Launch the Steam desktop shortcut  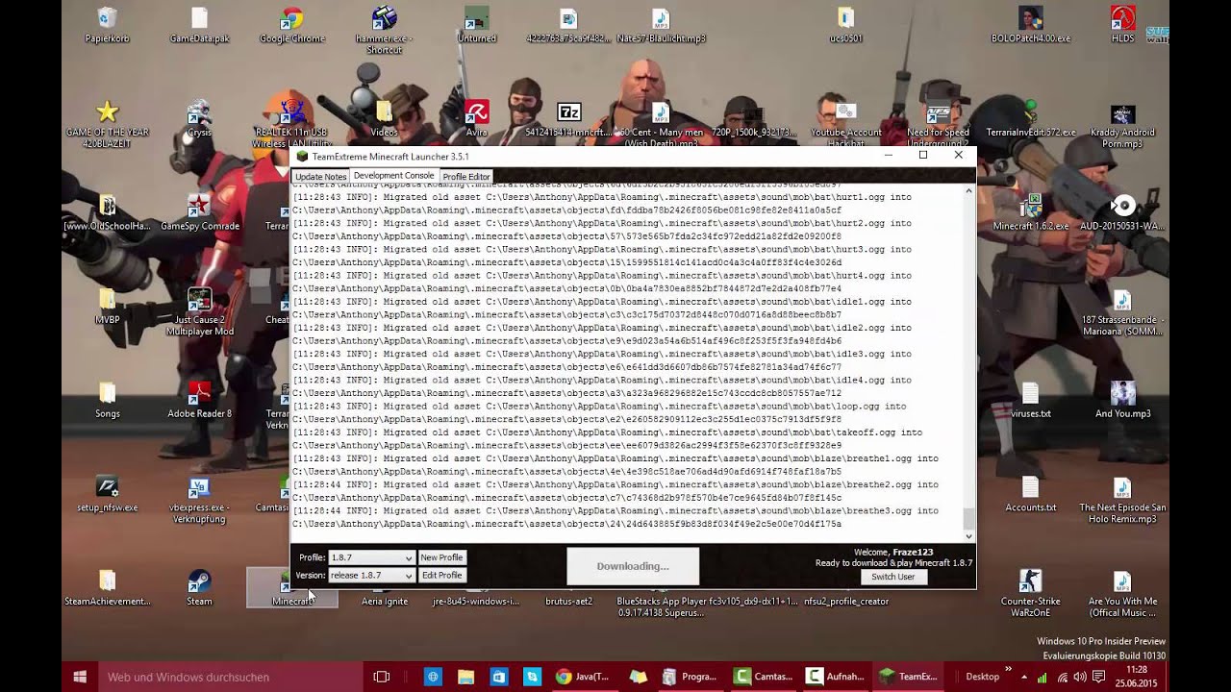click(199, 586)
